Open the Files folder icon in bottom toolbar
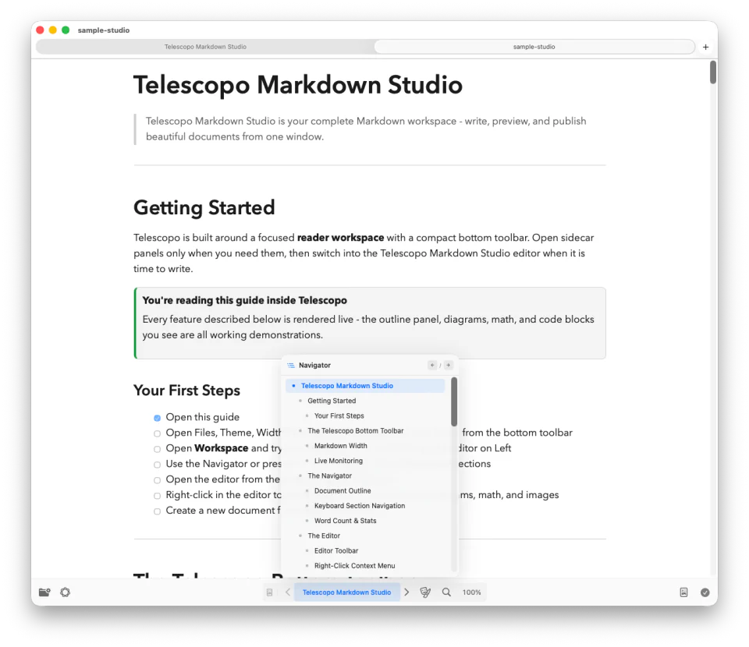 pyautogui.click(x=44, y=592)
